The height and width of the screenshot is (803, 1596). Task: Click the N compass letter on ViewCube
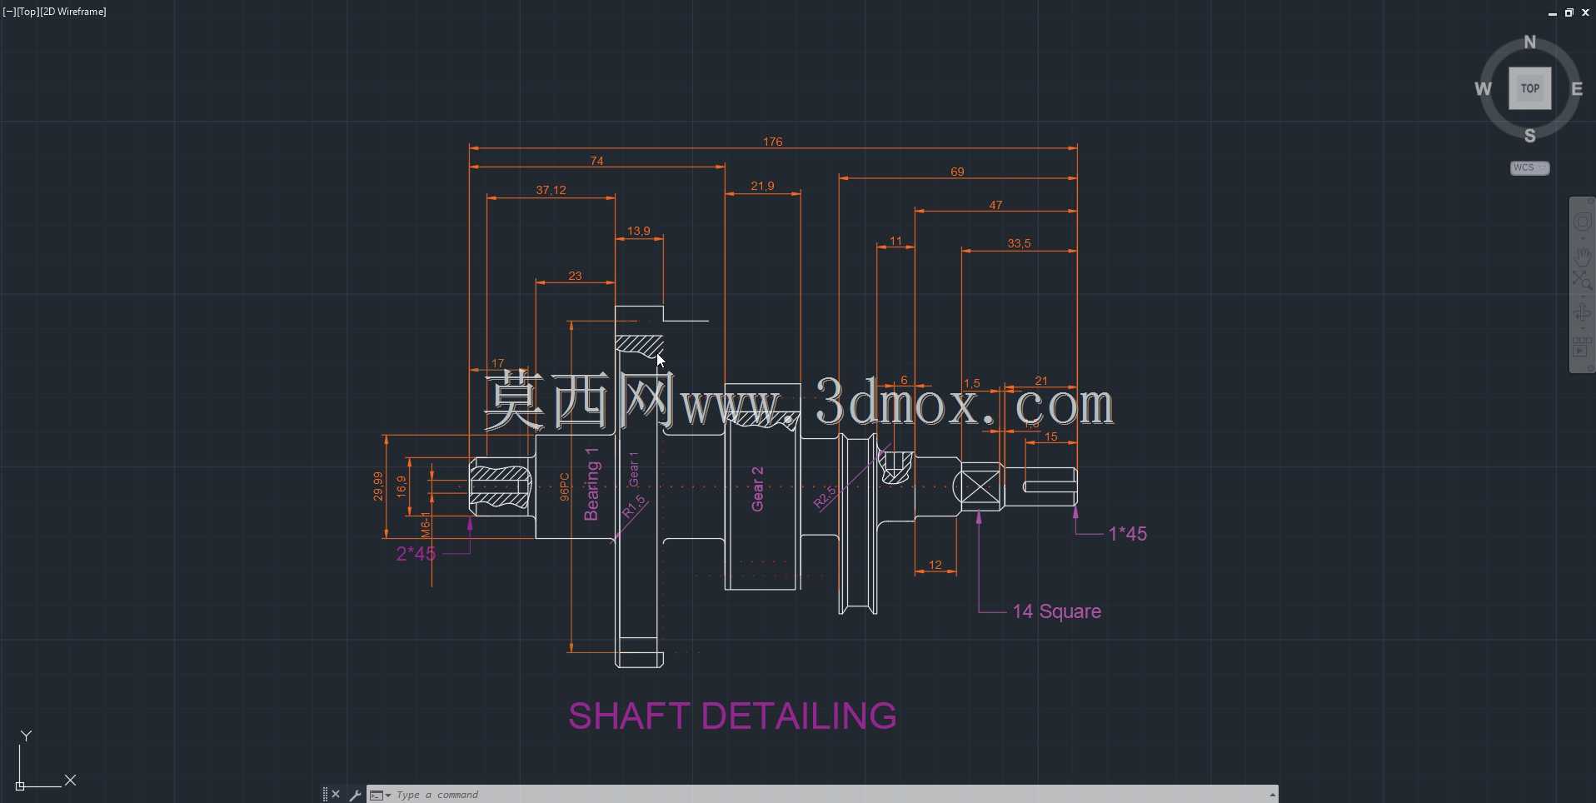1529,42
